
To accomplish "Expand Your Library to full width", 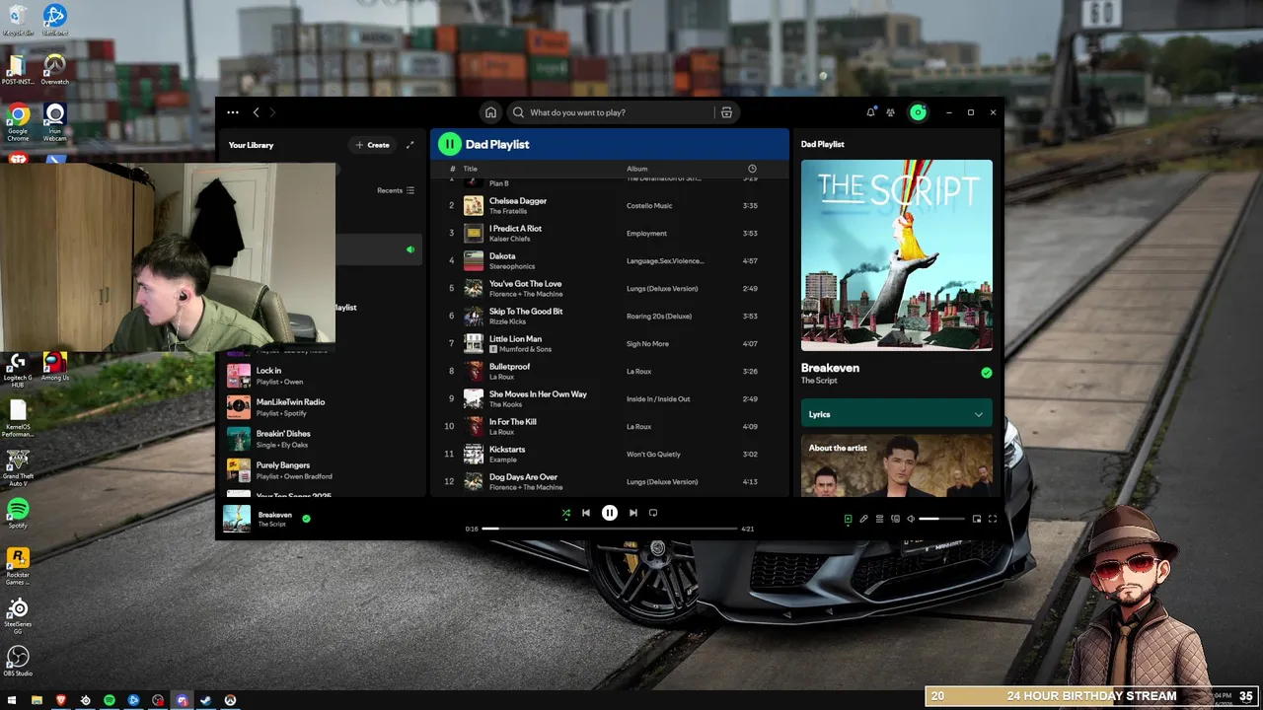I will click(x=410, y=145).
